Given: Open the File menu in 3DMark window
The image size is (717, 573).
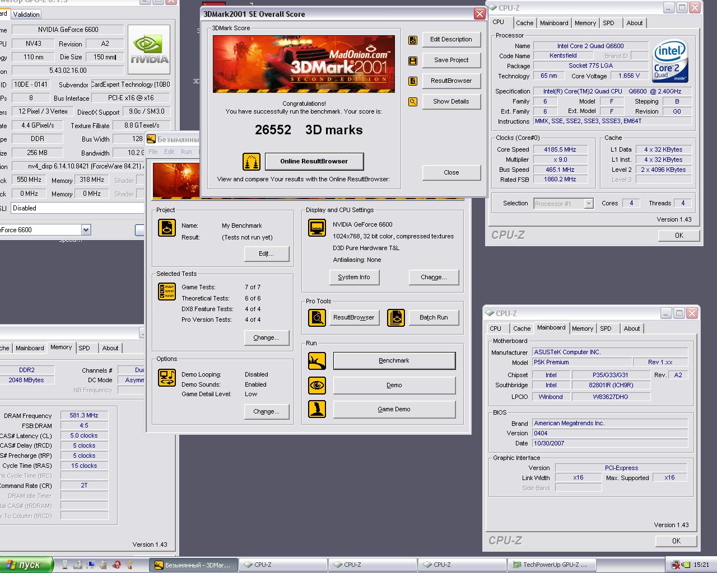Looking at the screenshot, I should pos(153,152).
